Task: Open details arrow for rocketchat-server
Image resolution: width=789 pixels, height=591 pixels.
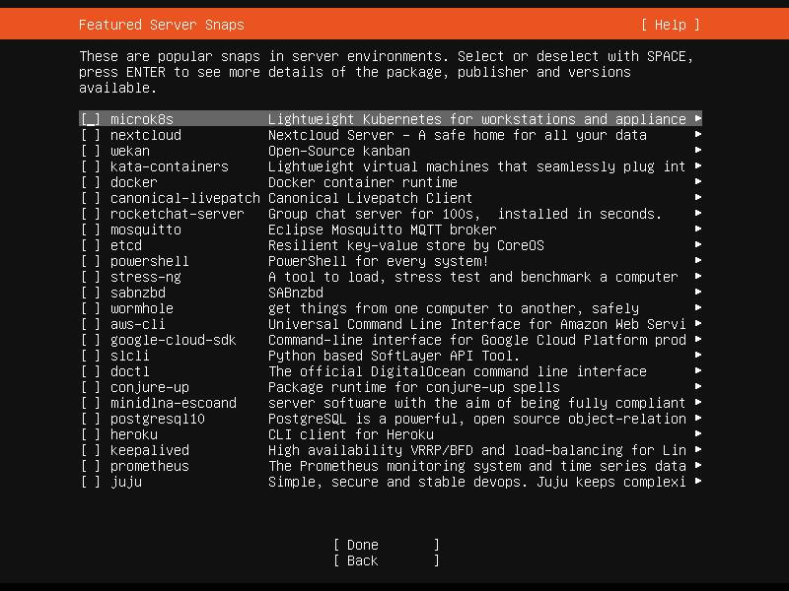Action: tap(696, 214)
